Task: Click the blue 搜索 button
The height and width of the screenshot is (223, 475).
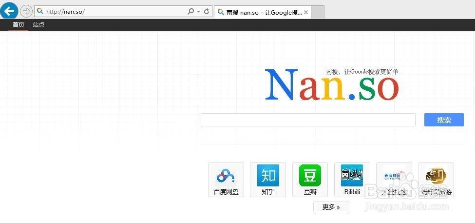Action: click(x=444, y=120)
